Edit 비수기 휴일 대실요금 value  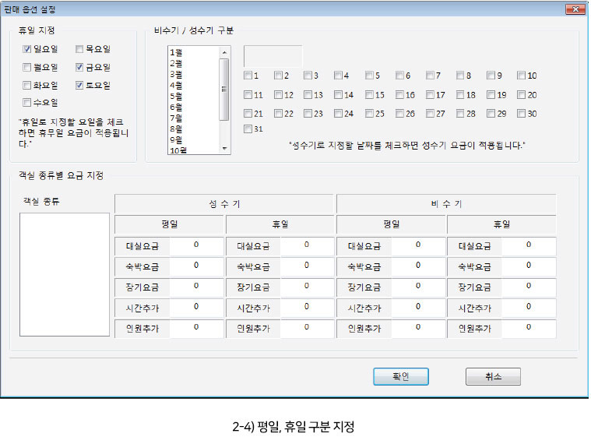pos(529,245)
